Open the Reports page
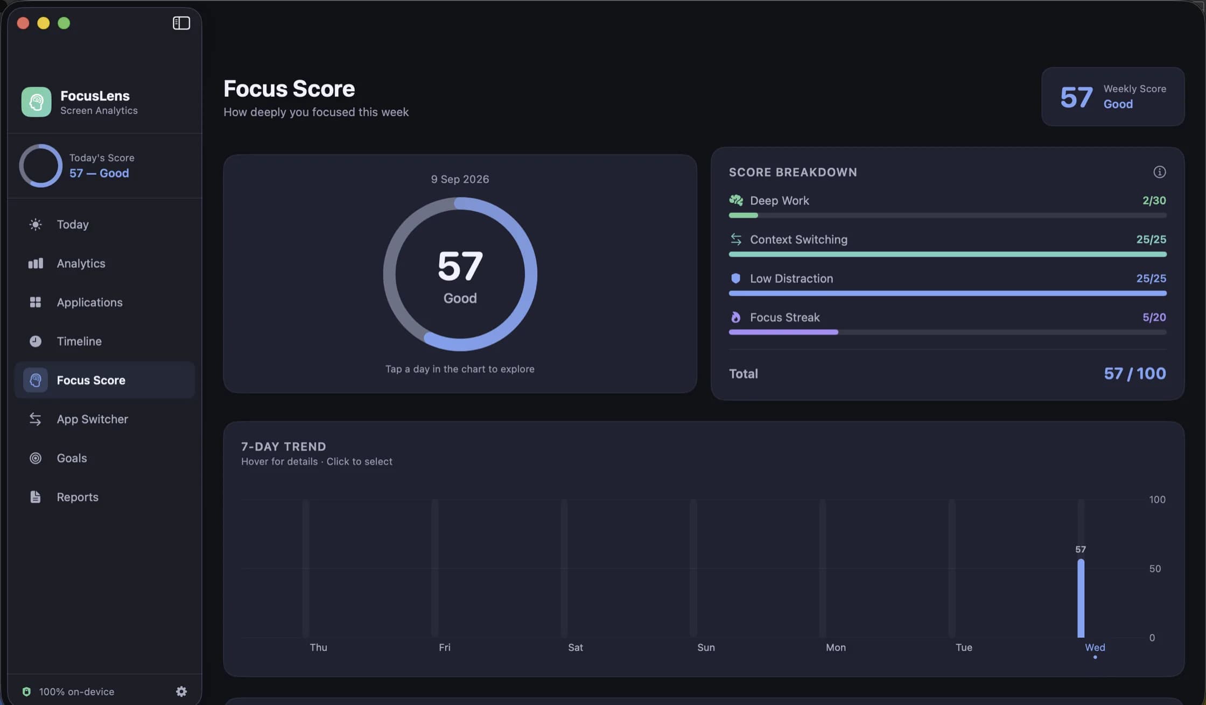 point(104,497)
